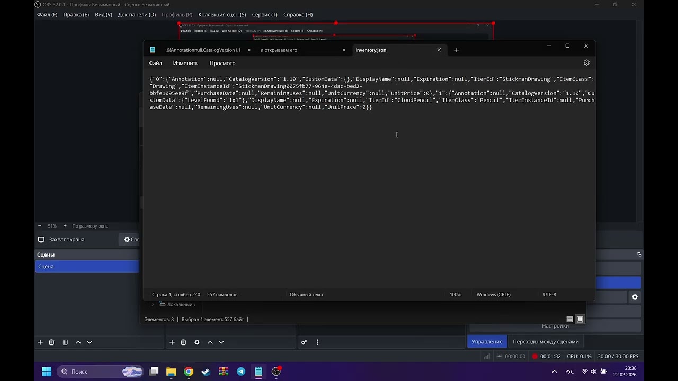
Task: Open File Explorer from the taskbar
Action: [171, 371]
